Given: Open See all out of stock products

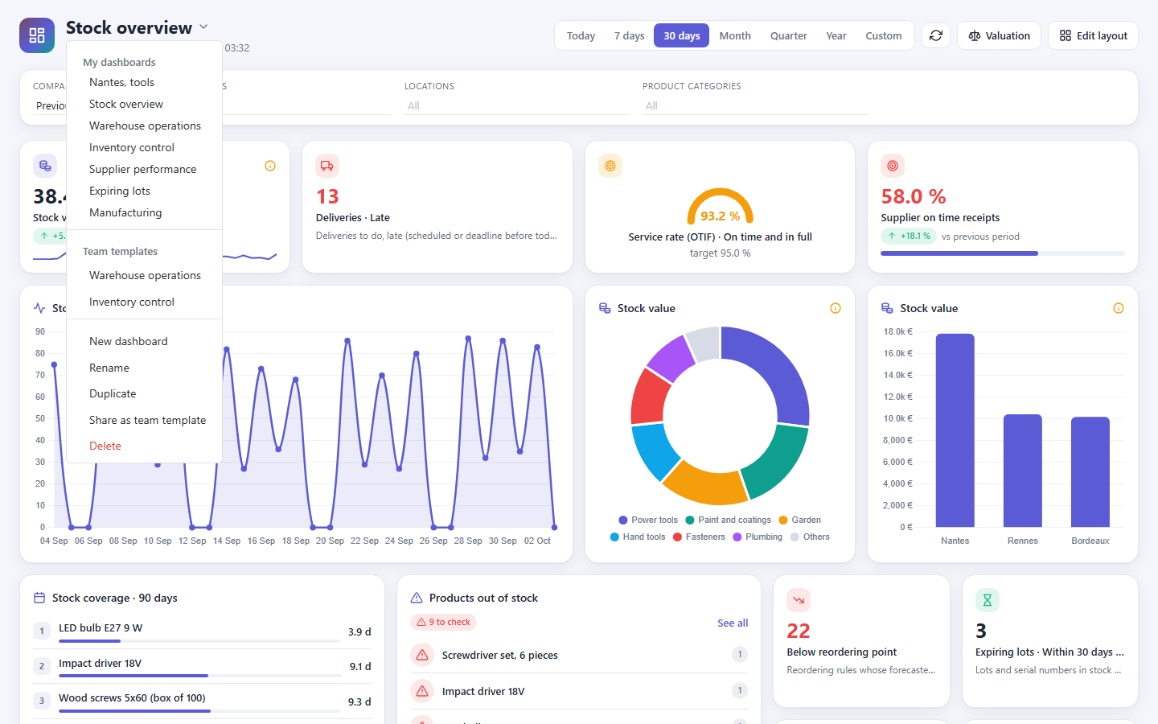Looking at the screenshot, I should pos(733,623).
